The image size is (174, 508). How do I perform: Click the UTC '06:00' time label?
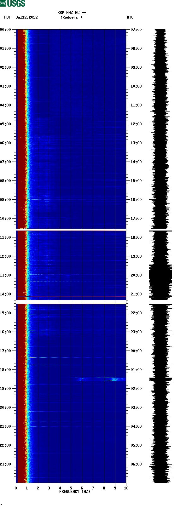tap(136, 464)
